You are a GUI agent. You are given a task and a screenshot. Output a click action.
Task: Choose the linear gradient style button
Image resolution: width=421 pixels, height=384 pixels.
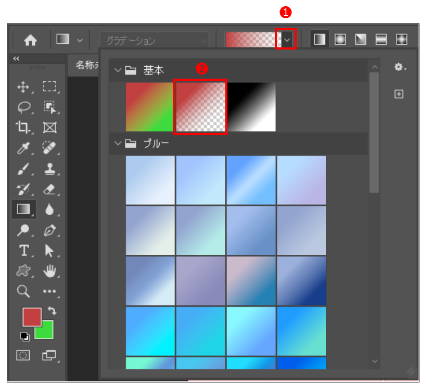point(320,40)
